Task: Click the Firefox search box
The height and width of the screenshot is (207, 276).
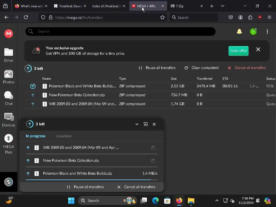Action: (194, 18)
